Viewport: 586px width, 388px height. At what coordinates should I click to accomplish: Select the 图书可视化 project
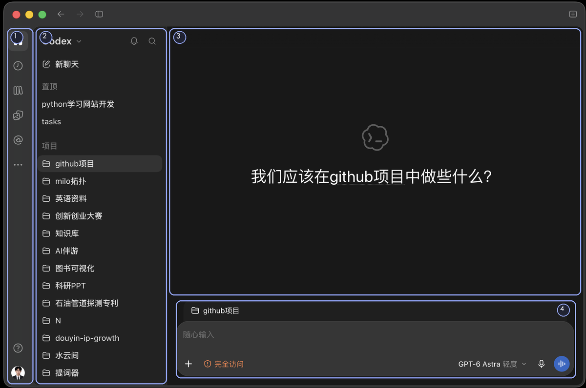(x=100, y=269)
